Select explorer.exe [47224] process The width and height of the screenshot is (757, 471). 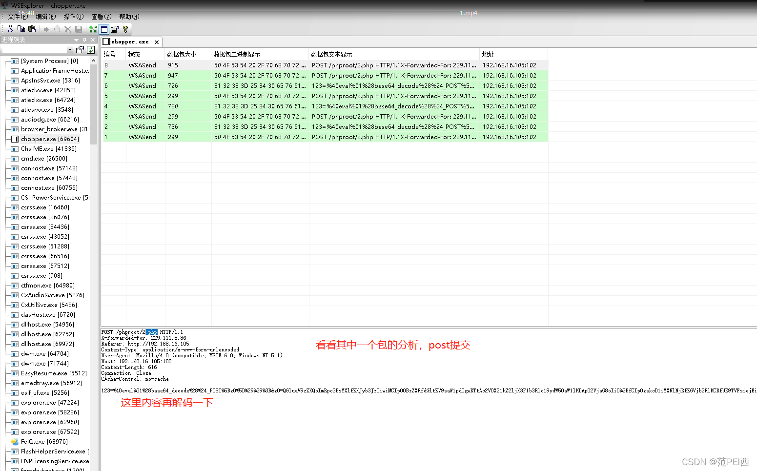(x=50, y=403)
